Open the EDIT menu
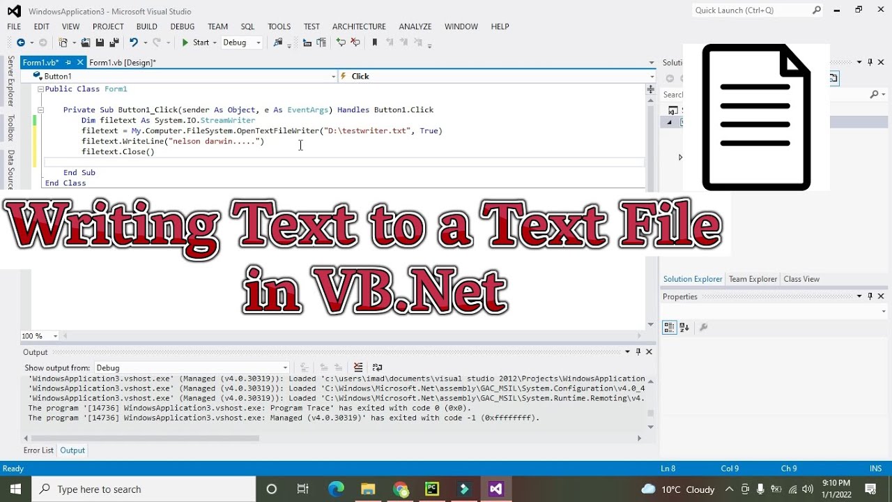Screen dimensions: 892x502 (42, 26)
